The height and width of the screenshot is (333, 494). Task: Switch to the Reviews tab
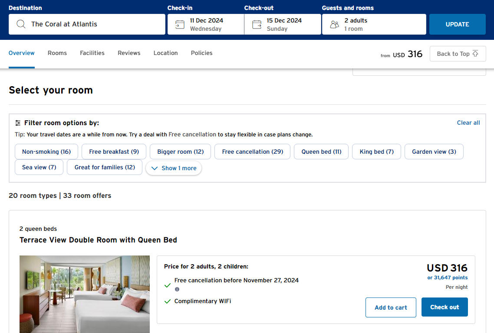[129, 53]
